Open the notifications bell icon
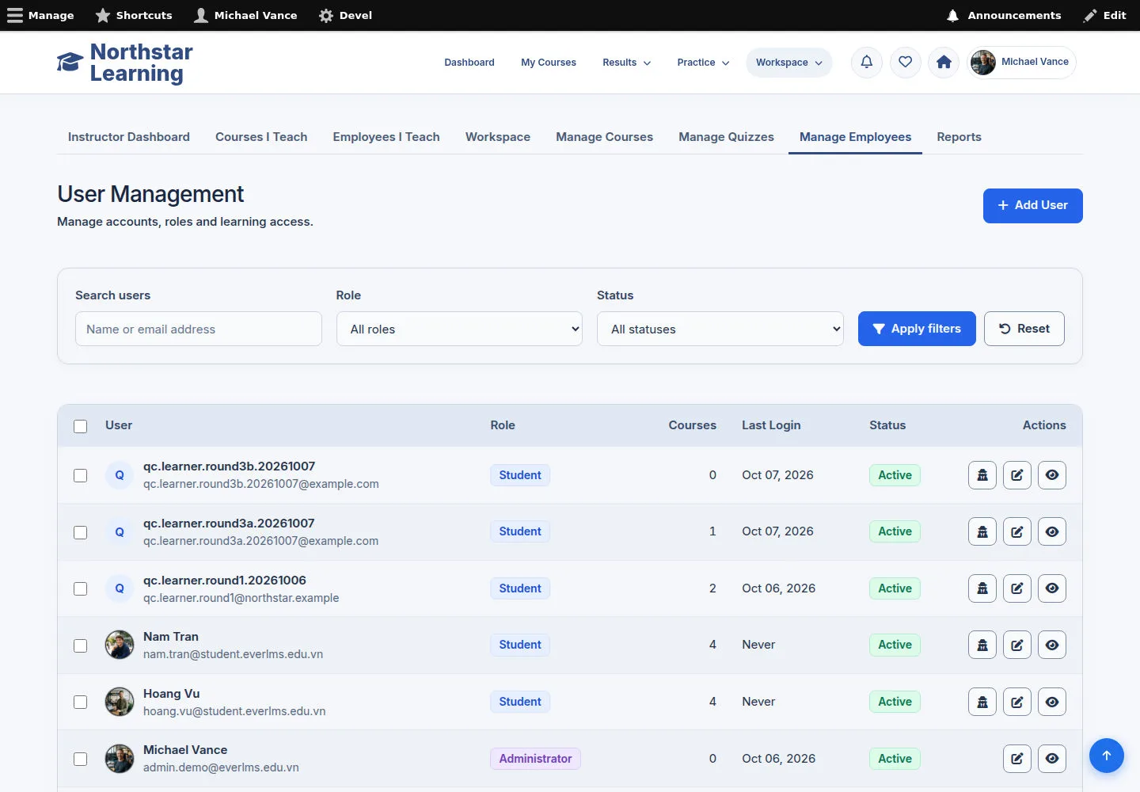Image resolution: width=1140 pixels, height=792 pixels. [867, 62]
